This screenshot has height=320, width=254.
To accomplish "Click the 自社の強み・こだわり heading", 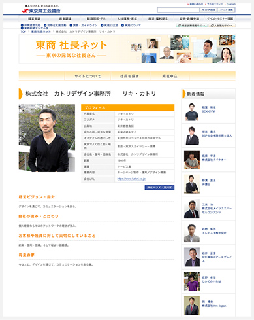I will pyautogui.click(x=39, y=216).
